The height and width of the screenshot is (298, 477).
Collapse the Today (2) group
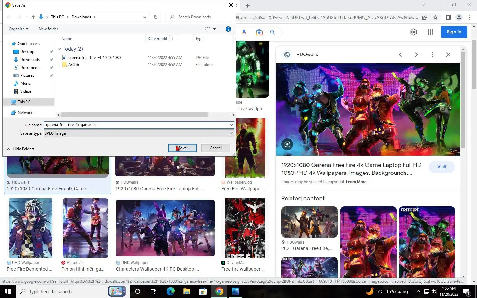click(x=59, y=49)
